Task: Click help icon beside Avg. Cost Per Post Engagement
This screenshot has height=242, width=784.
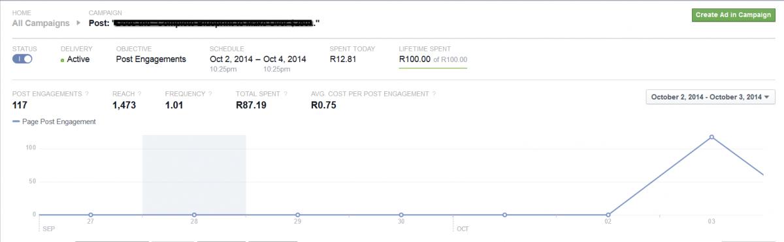Action: 434,94
